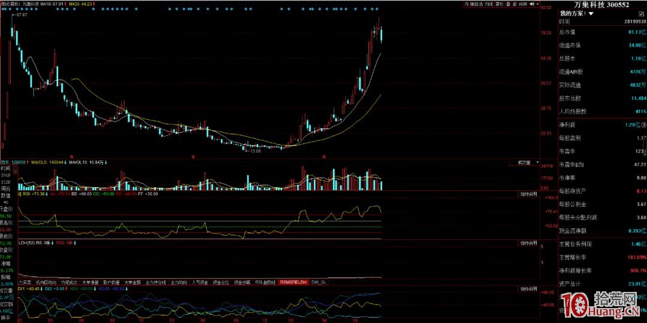
Task: Select the highlighted RSMSFIELDH tab
Action: pos(293,282)
